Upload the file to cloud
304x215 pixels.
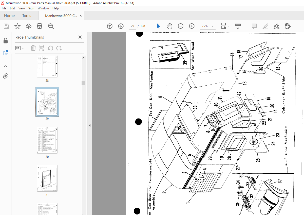pyautogui.click(x=29, y=26)
